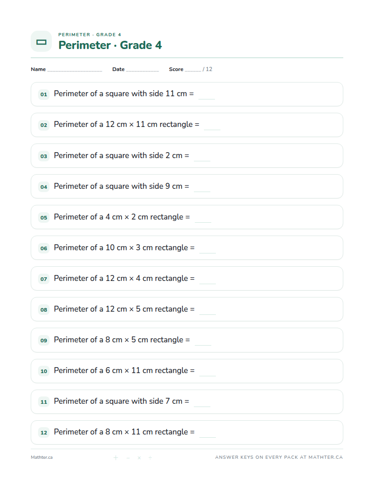Click the "Perimeter · Grade 4" main title

tap(110, 45)
